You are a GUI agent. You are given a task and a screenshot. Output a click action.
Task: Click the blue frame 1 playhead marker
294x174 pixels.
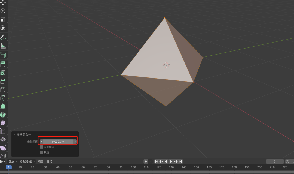pyautogui.click(x=9, y=167)
